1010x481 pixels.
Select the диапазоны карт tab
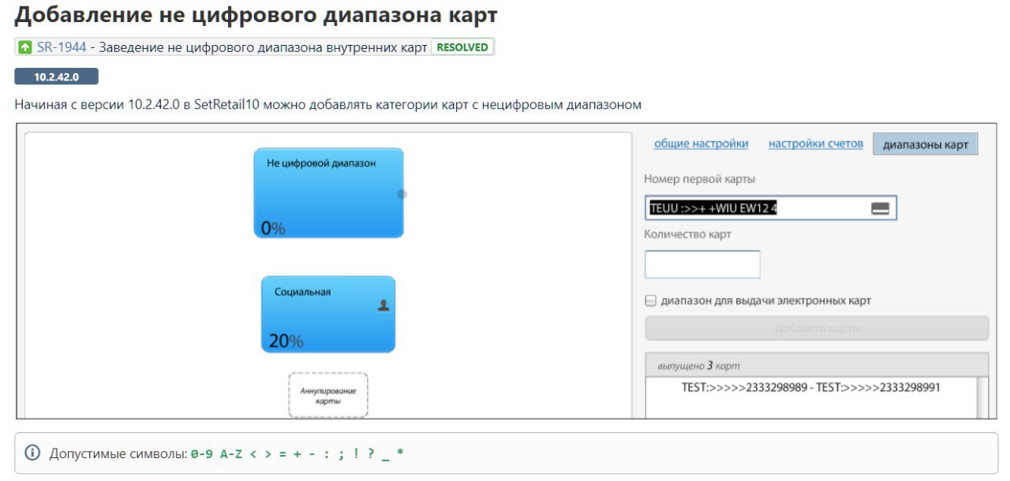926,144
